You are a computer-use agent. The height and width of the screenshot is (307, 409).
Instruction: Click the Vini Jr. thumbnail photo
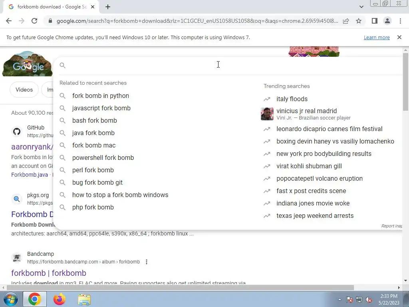point(267,114)
